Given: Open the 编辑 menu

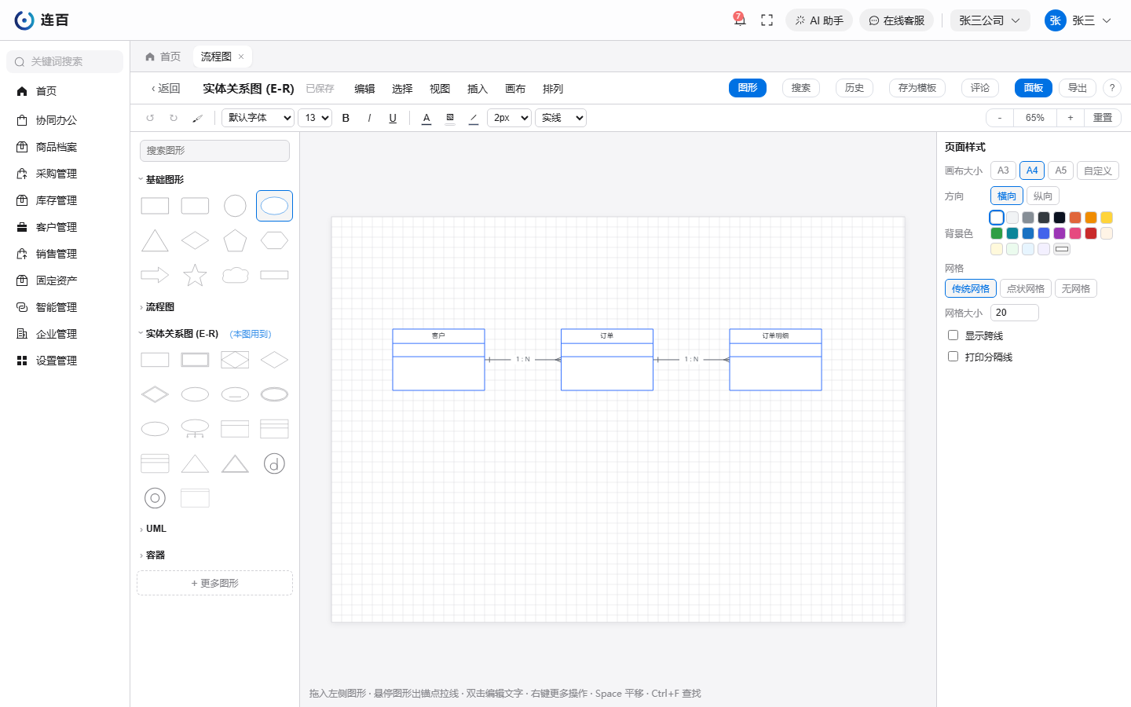Looking at the screenshot, I should tap(364, 89).
